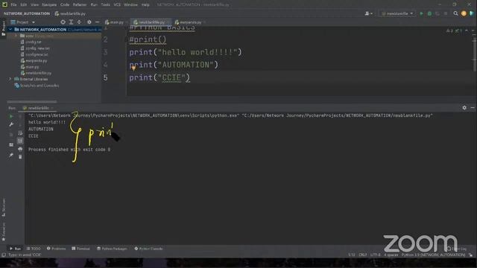Open the Terminal tool window tab
The height and width of the screenshot is (268, 477).
coord(80,249)
